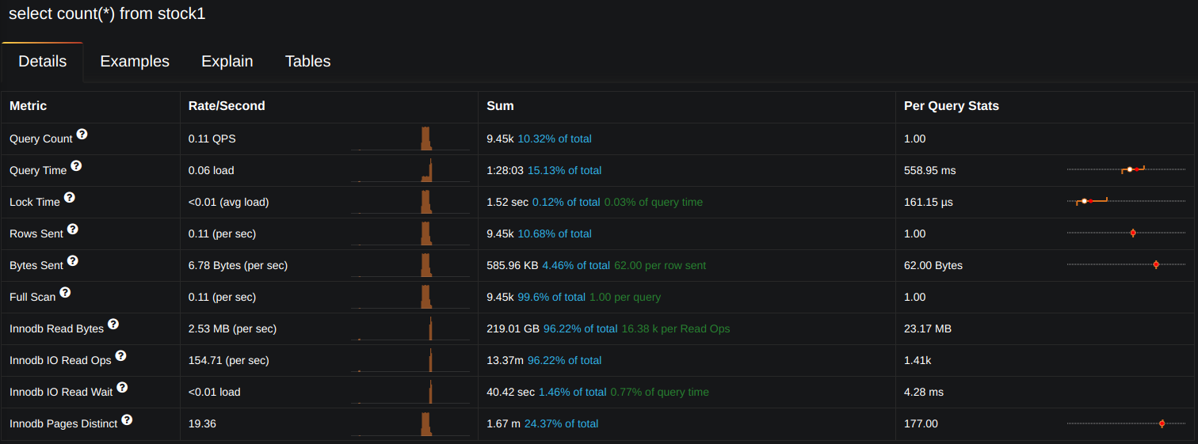Click the Innodb Read Bytes sparkline chart
This screenshot has width=1198, height=444.
click(x=410, y=328)
